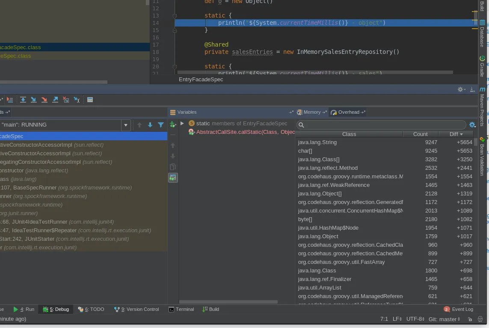The width and height of the screenshot is (489, 328).
Task: Click the Memory view settings gear
Action: [x=472, y=125]
